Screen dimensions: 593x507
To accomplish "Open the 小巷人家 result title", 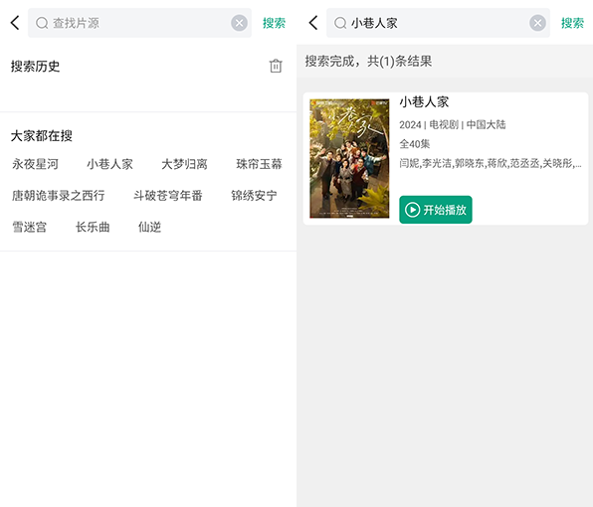I will pos(424,101).
